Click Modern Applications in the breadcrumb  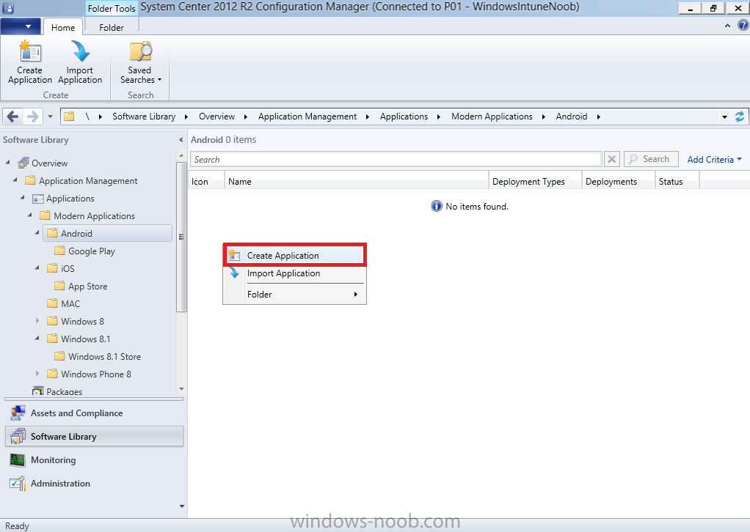[492, 117]
